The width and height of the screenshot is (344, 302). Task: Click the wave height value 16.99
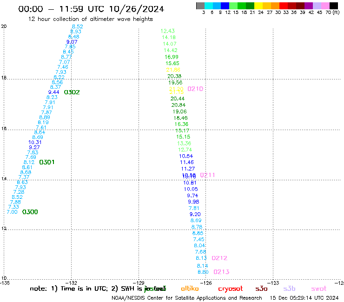172,57
